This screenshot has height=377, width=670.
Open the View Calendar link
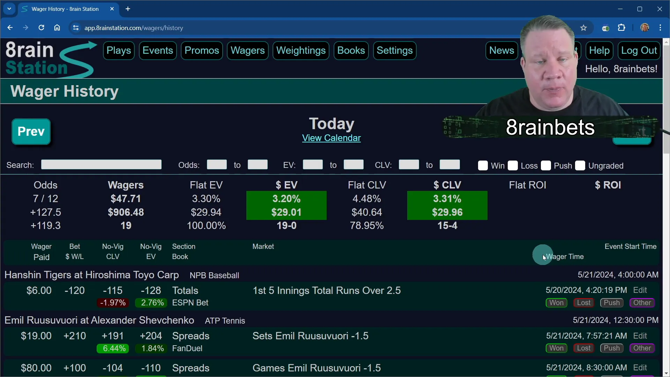(331, 138)
